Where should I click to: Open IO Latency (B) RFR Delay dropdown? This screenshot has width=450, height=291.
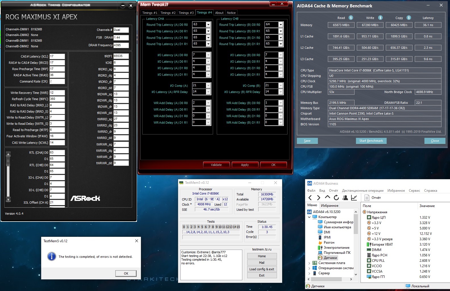coord(281,92)
